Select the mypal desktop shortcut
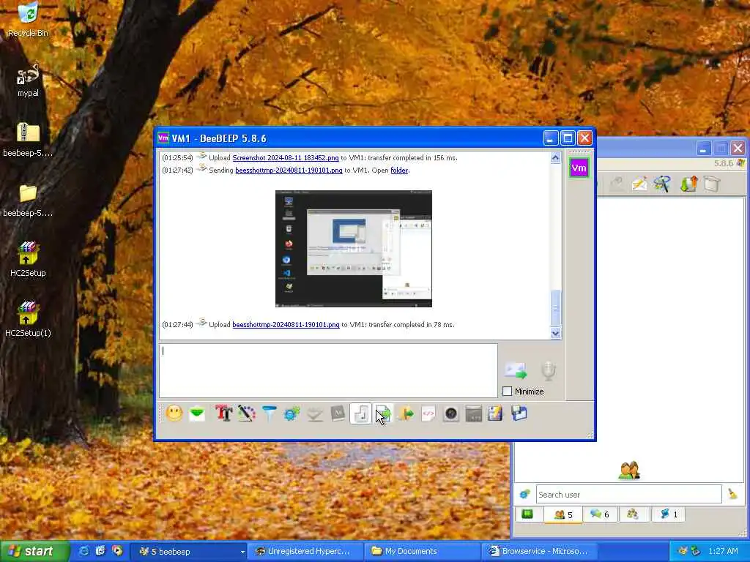Screen dimensions: 750x562 [x=28, y=80]
